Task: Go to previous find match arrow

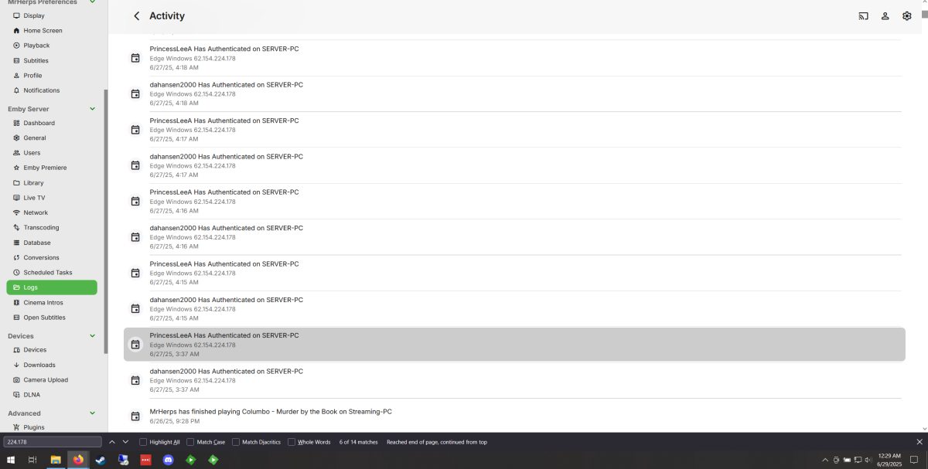Action: click(112, 442)
